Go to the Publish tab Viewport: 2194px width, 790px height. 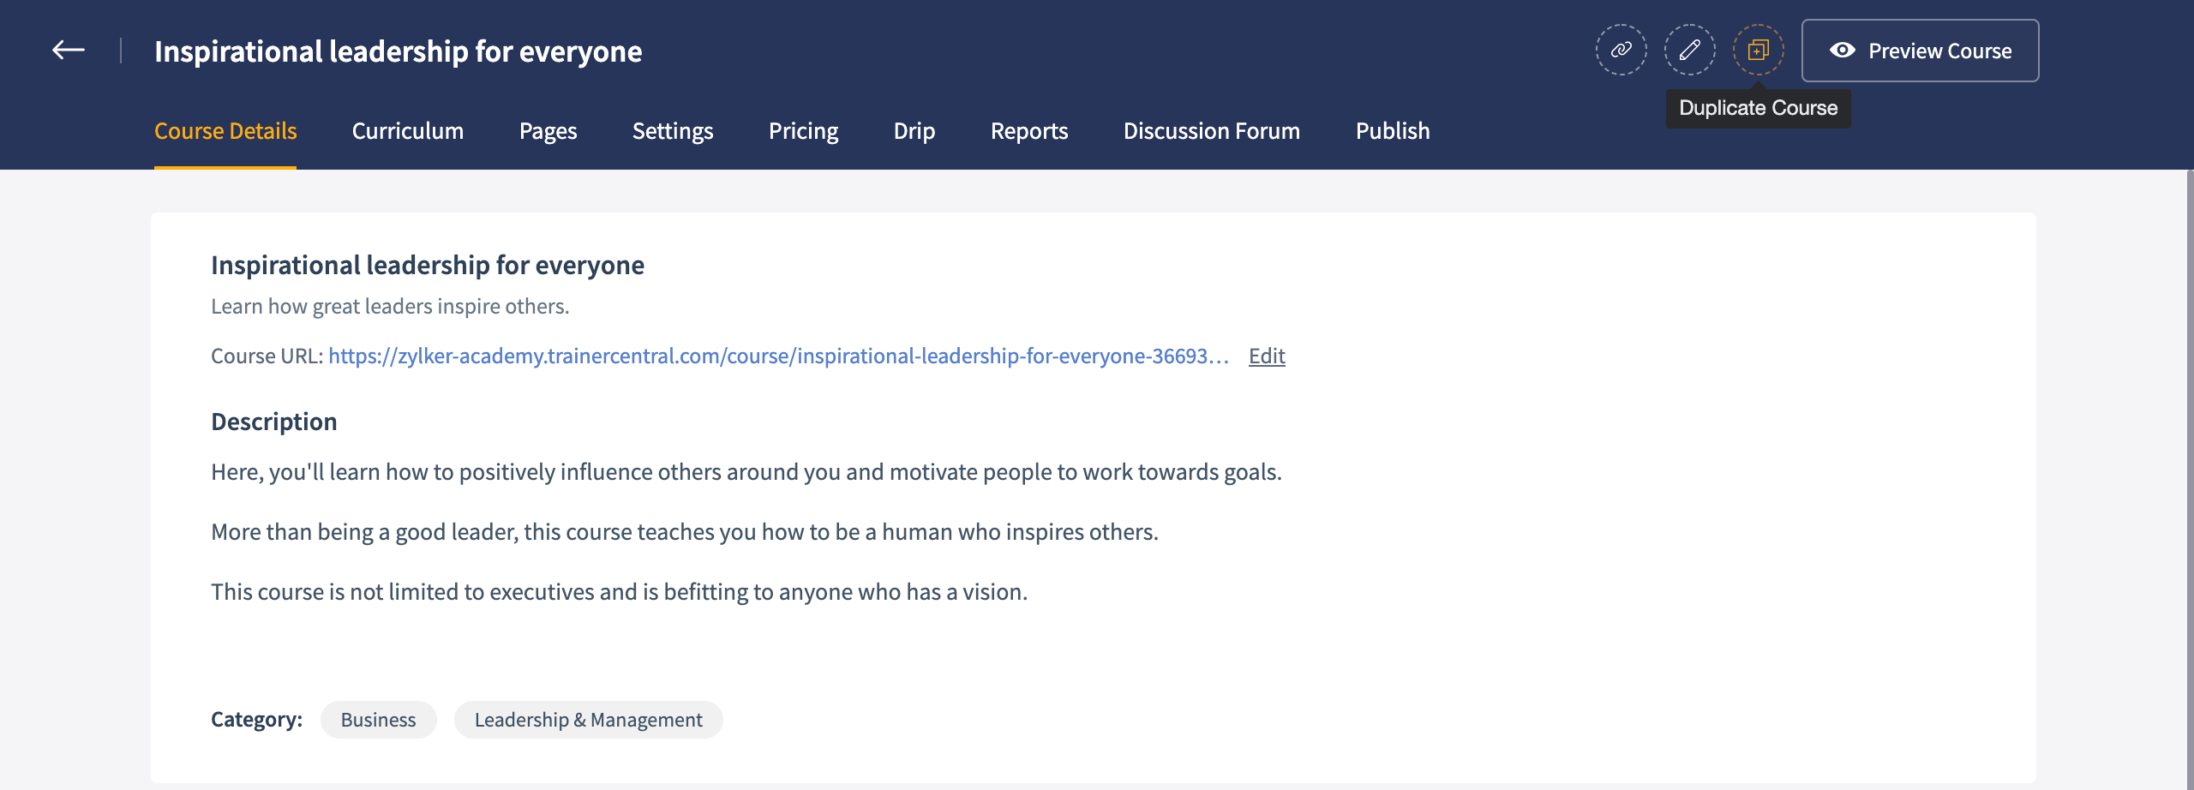1393,131
